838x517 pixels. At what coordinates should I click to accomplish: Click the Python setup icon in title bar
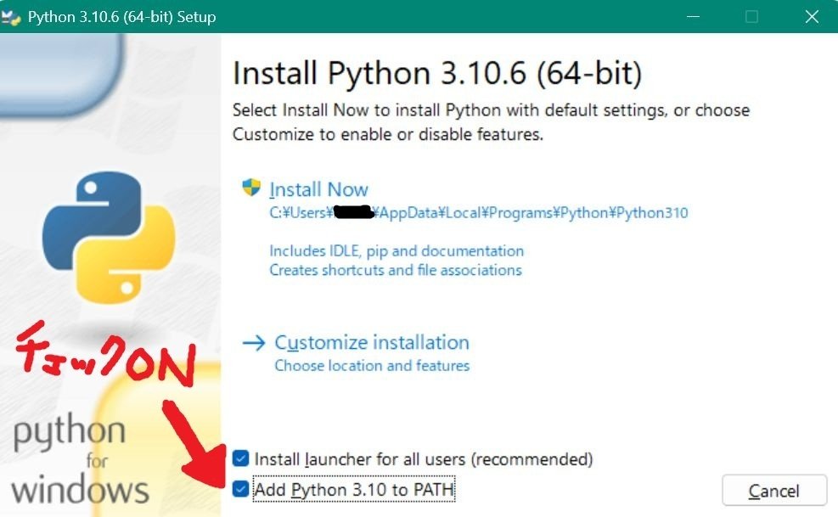click(x=11, y=17)
